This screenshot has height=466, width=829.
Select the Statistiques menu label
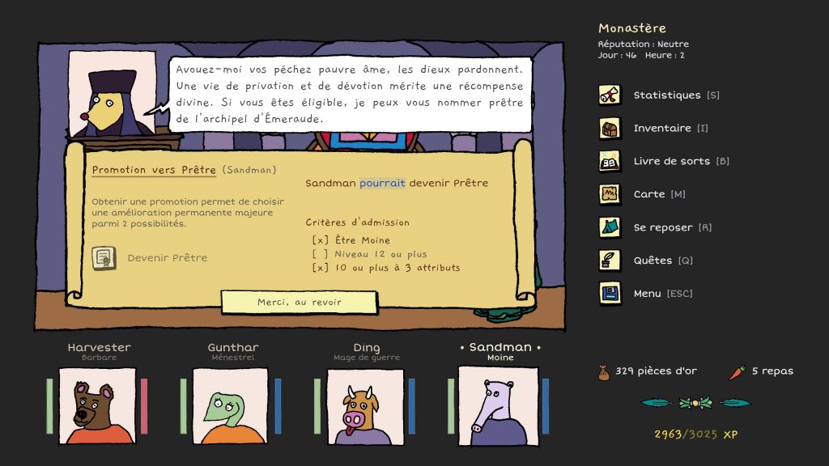(666, 95)
